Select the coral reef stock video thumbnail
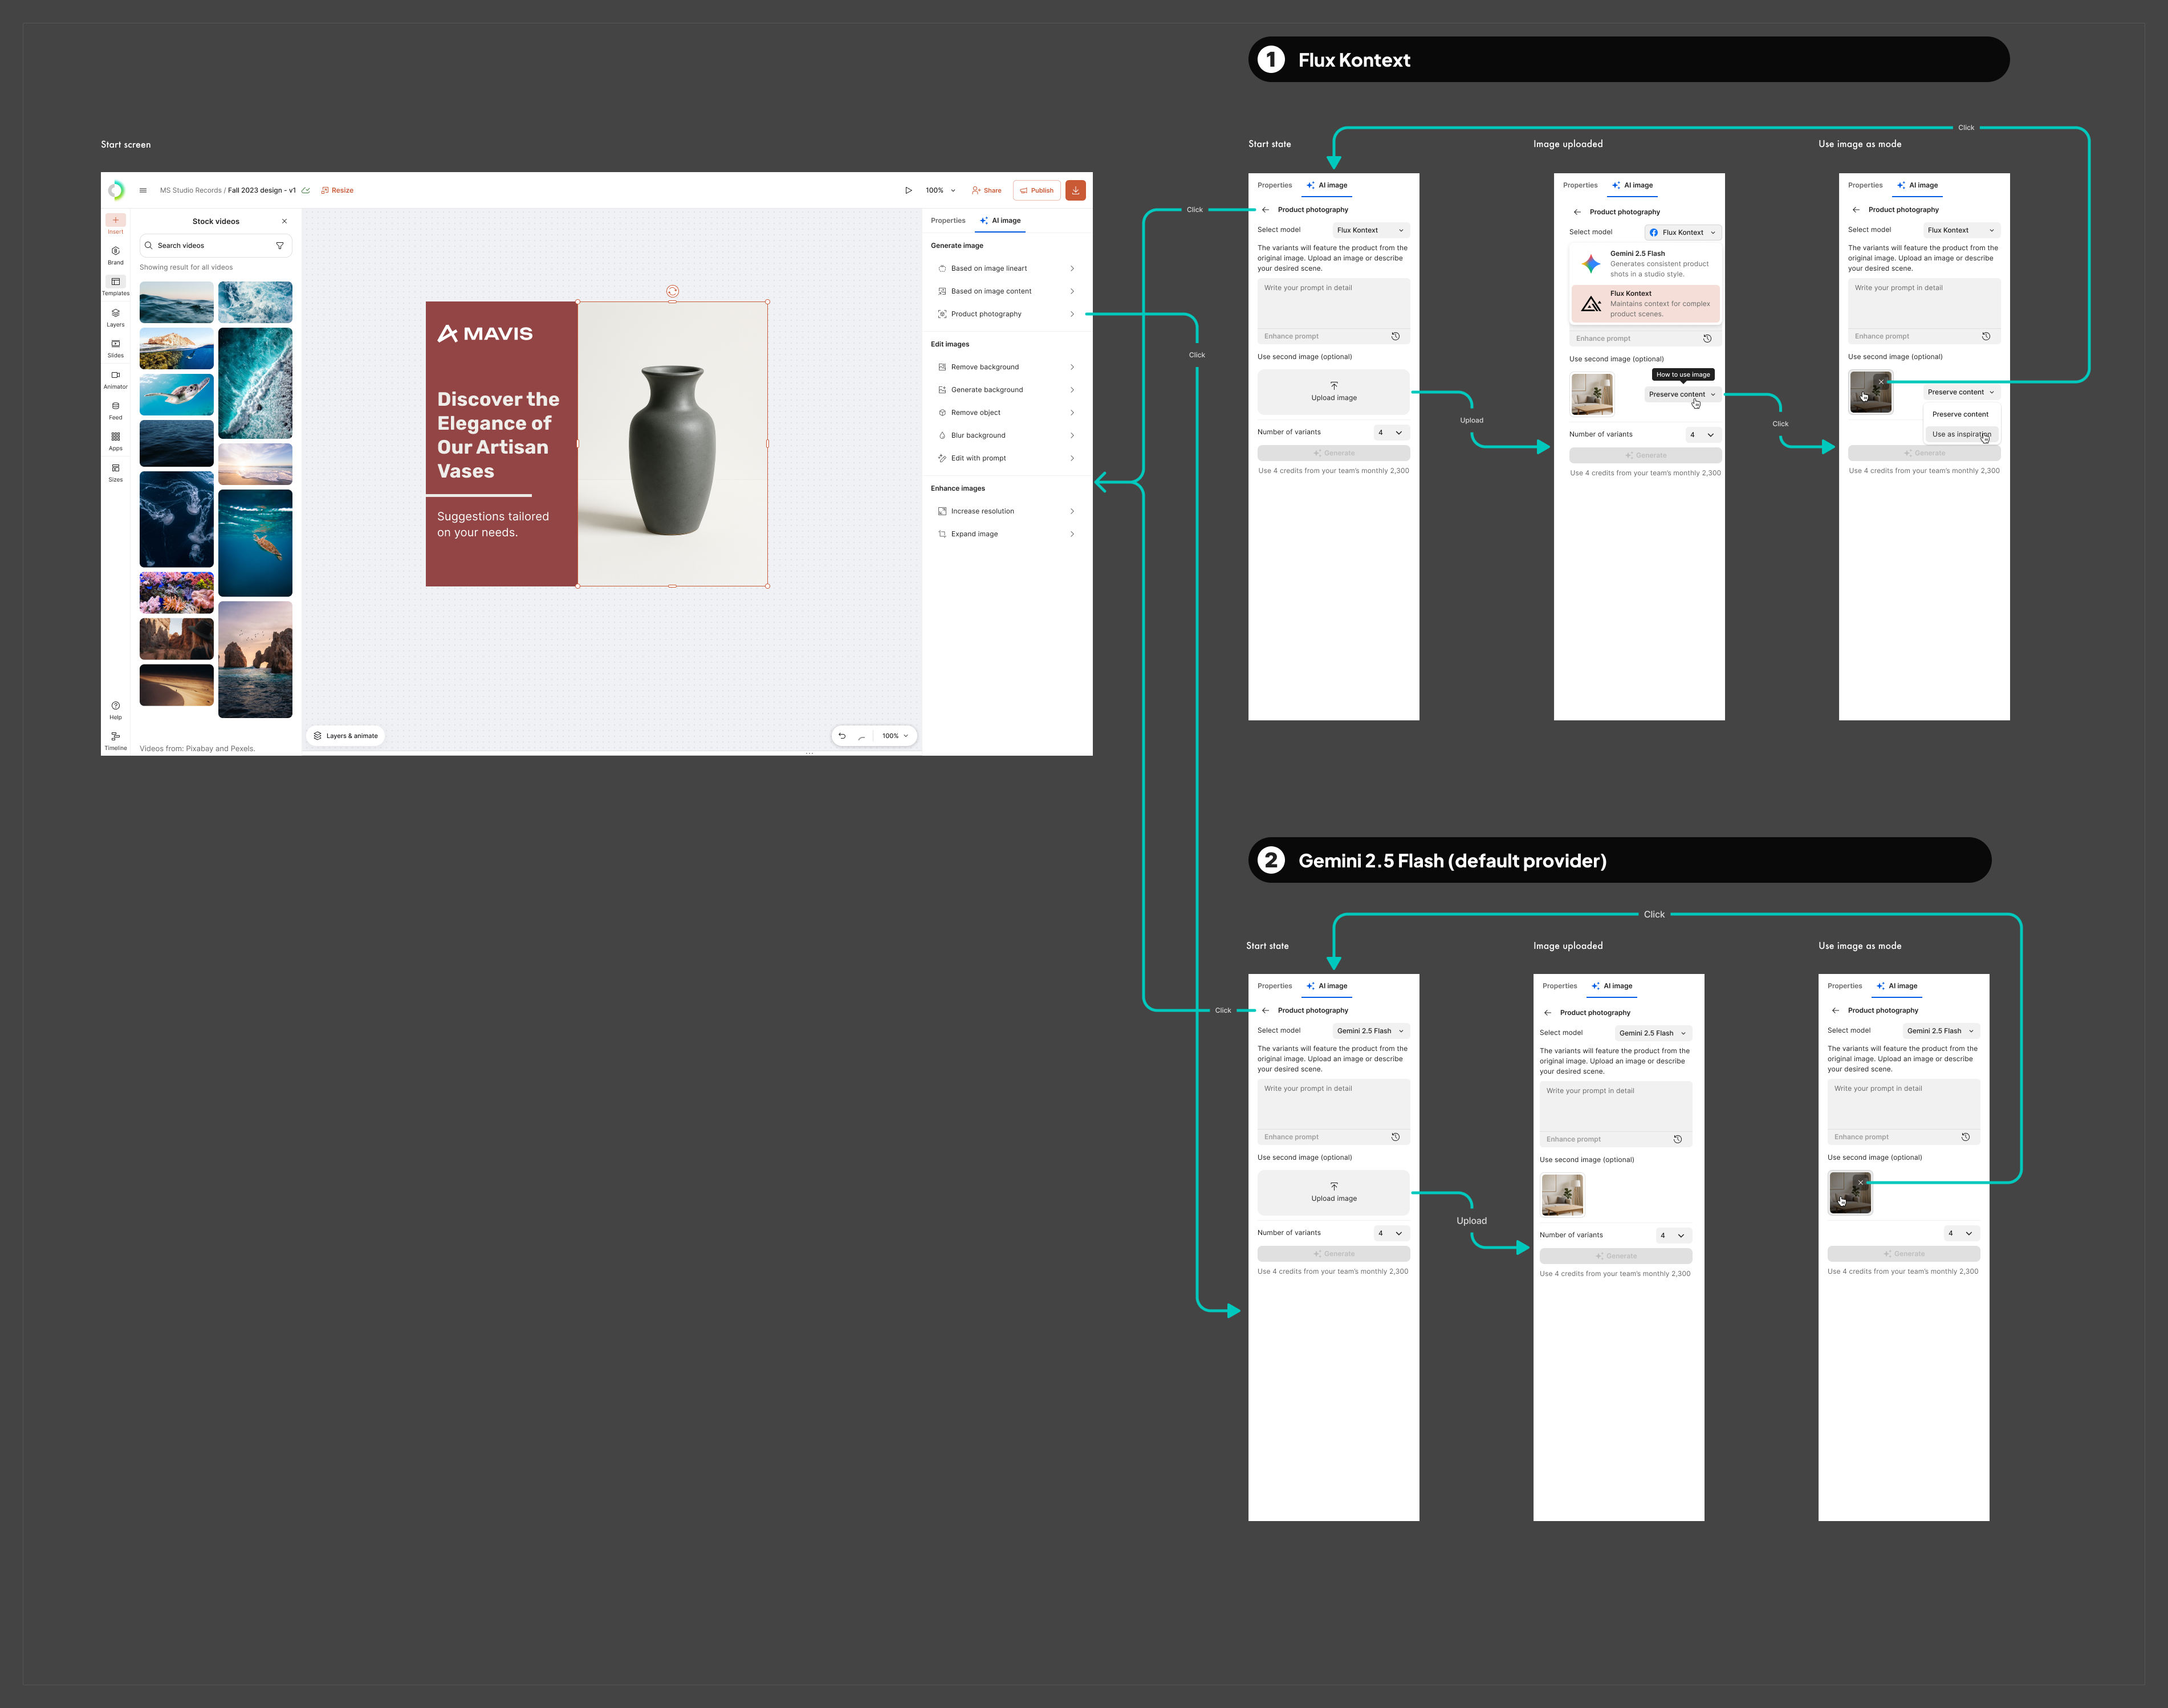This screenshot has height=1708, width=2168. (x=176, y=593)
